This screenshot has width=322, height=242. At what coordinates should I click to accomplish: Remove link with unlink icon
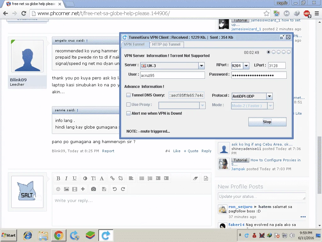click(120, 178)
